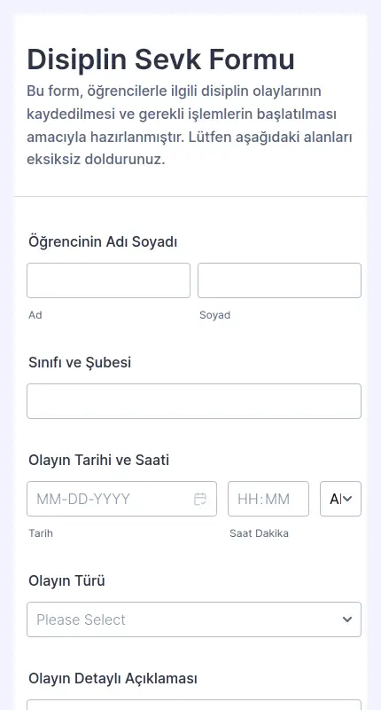
Task: Select the Sınıfı ve Şubesi text box
Action: tap(194, 401)
